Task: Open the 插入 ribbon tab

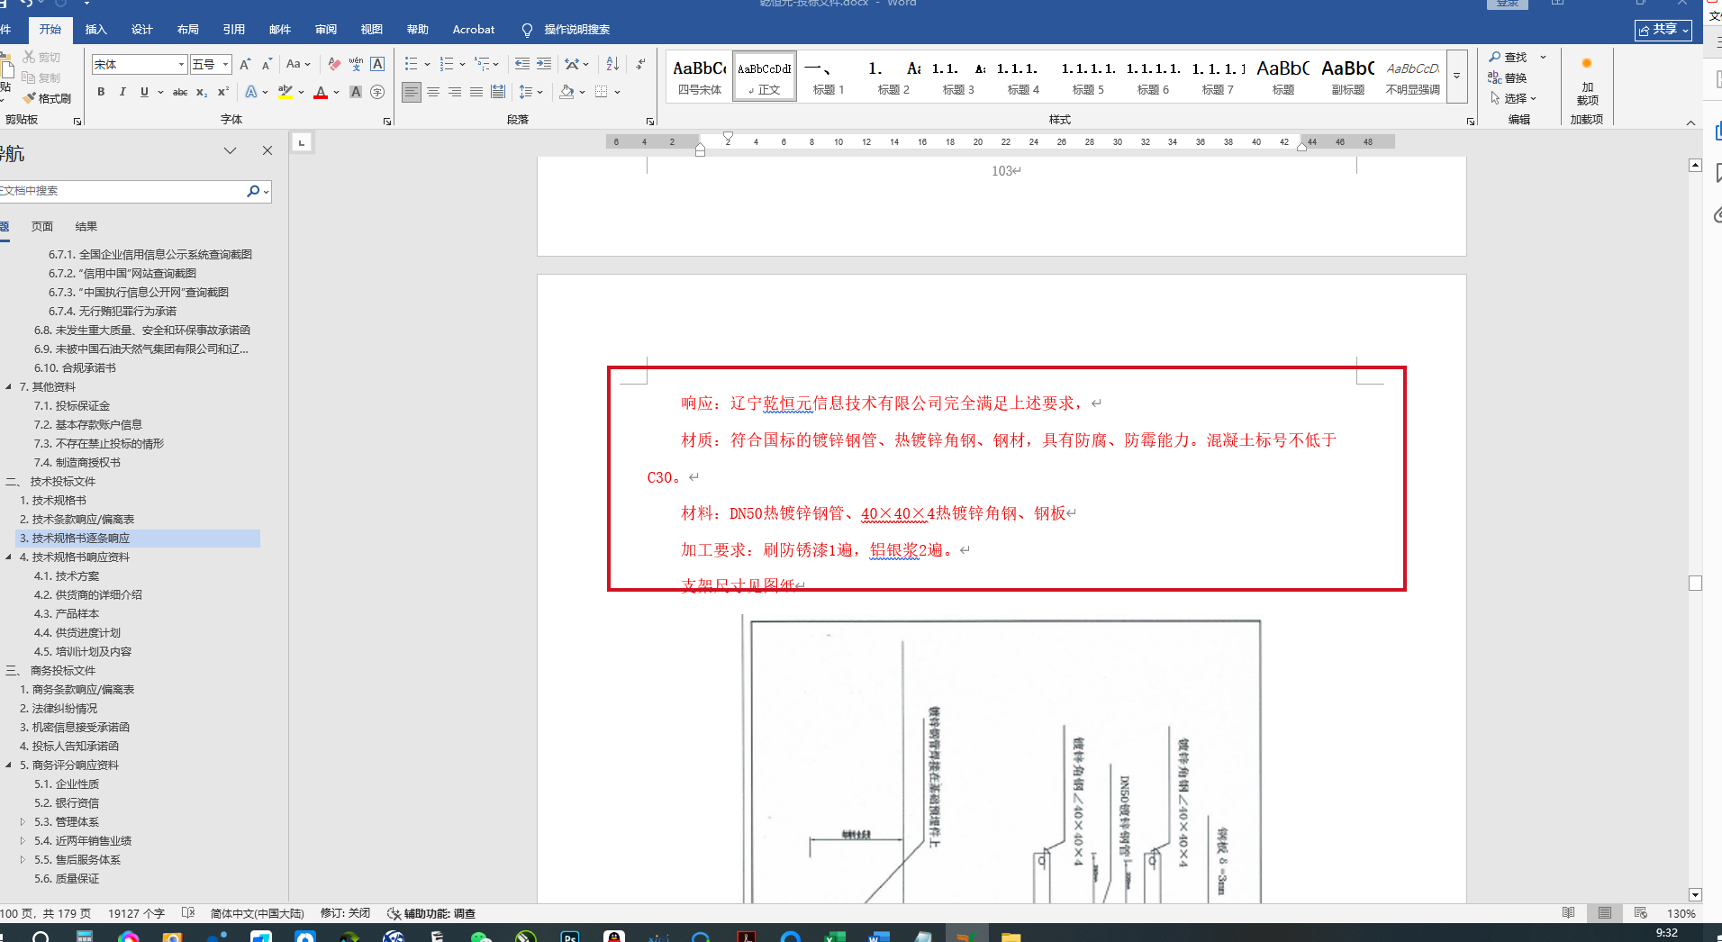Action: click(96, 30)
